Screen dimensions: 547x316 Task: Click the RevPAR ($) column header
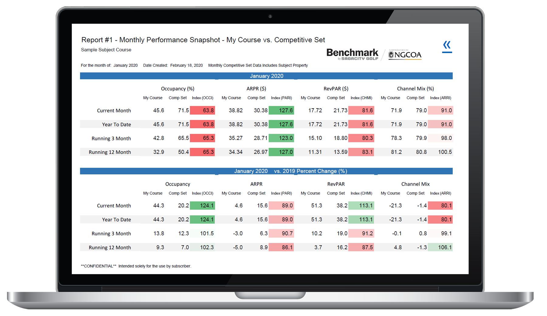coord(336,89)
